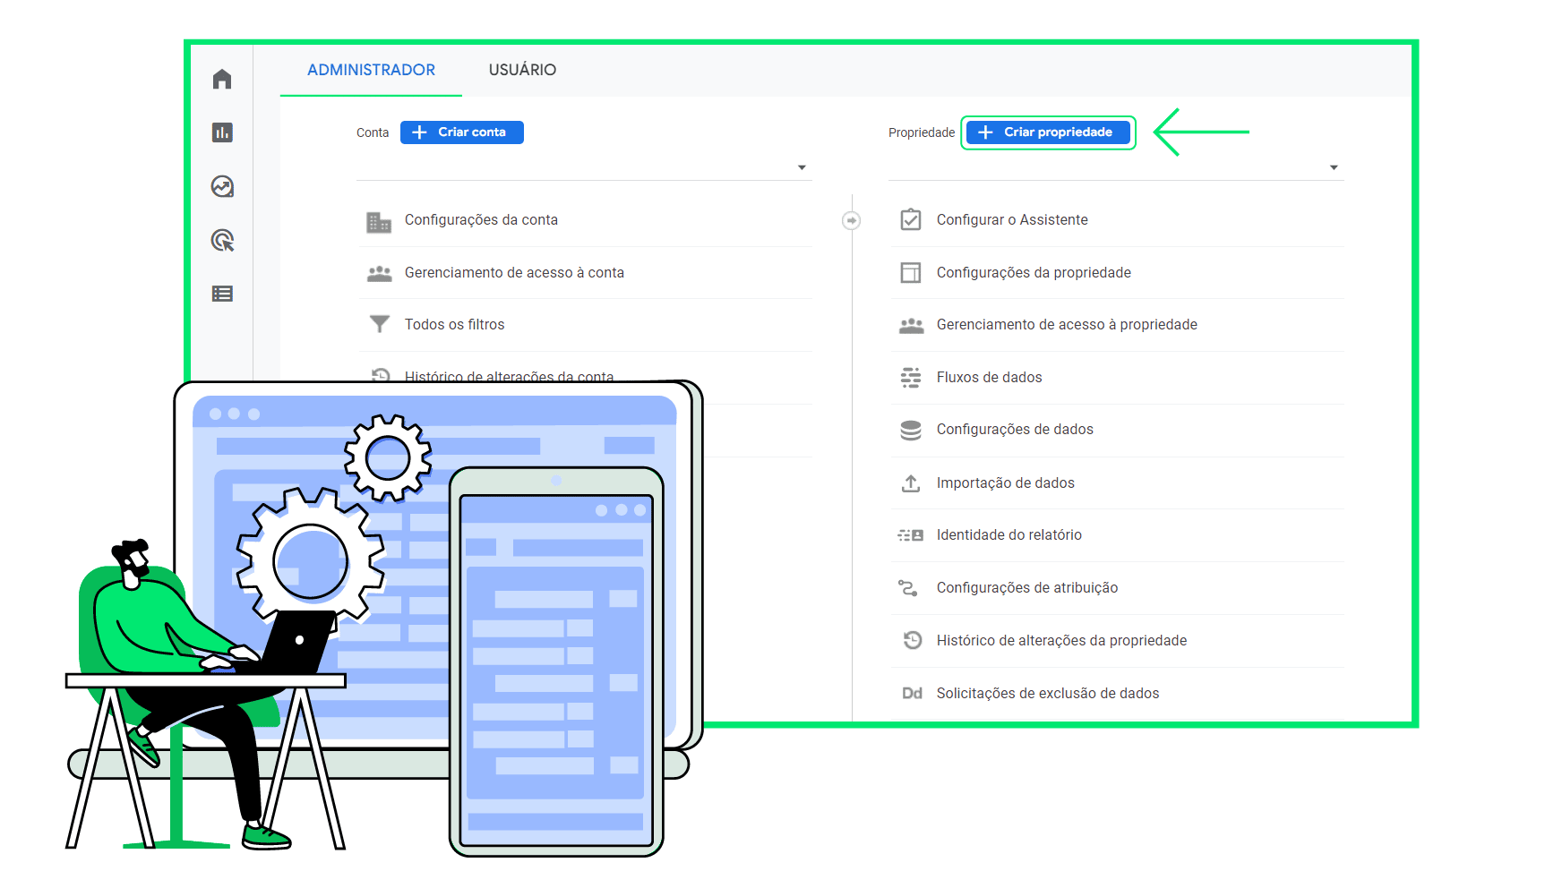Switch to the ADMINISTRADOR tab
1545x888 pixels.
[x=371, y=70]
